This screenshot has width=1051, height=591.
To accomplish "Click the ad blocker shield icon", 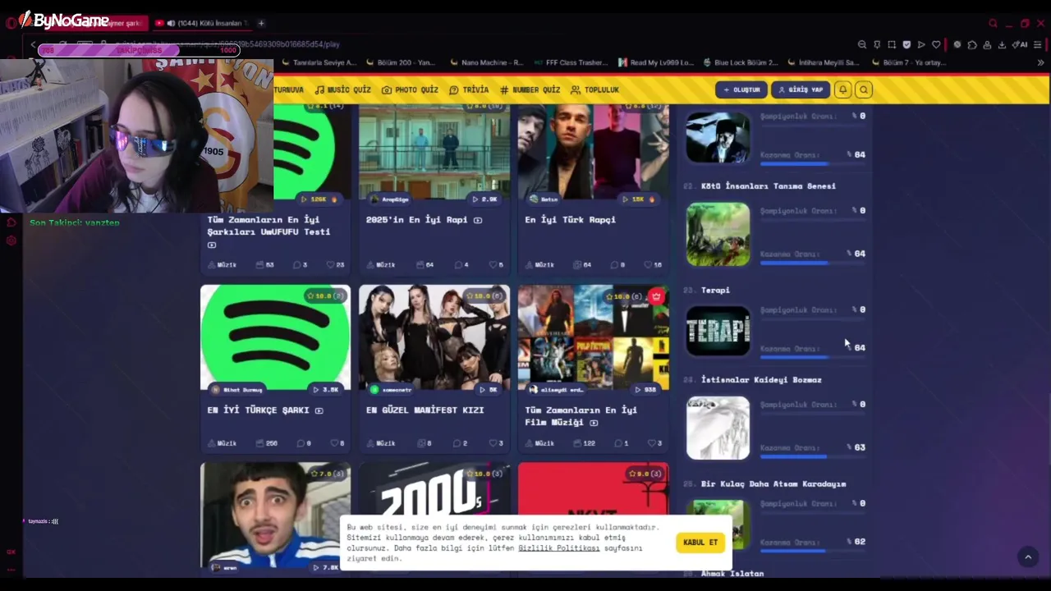I will tap(906, 44).
